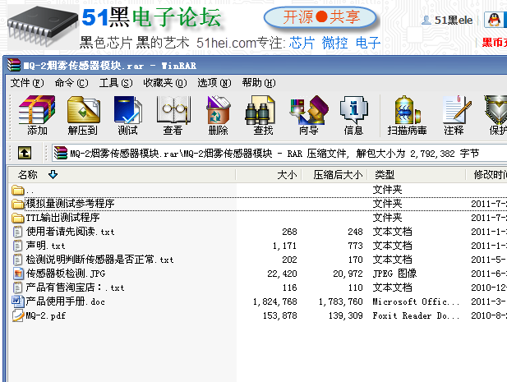Select file name 声明.txt

pyautogui.click(x=45, y=246)
